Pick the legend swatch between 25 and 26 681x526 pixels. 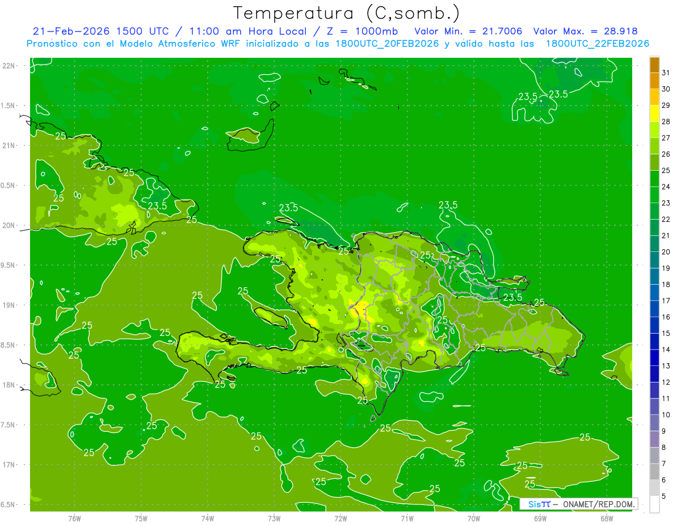pos(654,162)
